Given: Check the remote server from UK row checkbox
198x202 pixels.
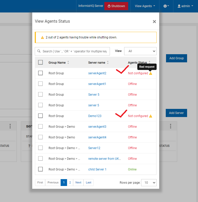Looking at the screenshot, I should pyautogui.click(x=40, y=158).
